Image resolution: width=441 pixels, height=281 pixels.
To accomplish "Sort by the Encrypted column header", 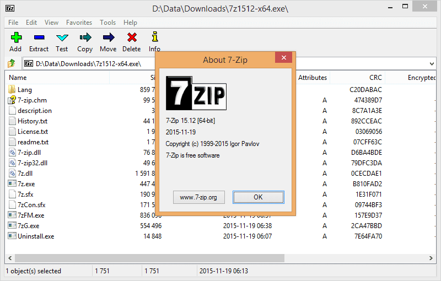I will 411,78.
